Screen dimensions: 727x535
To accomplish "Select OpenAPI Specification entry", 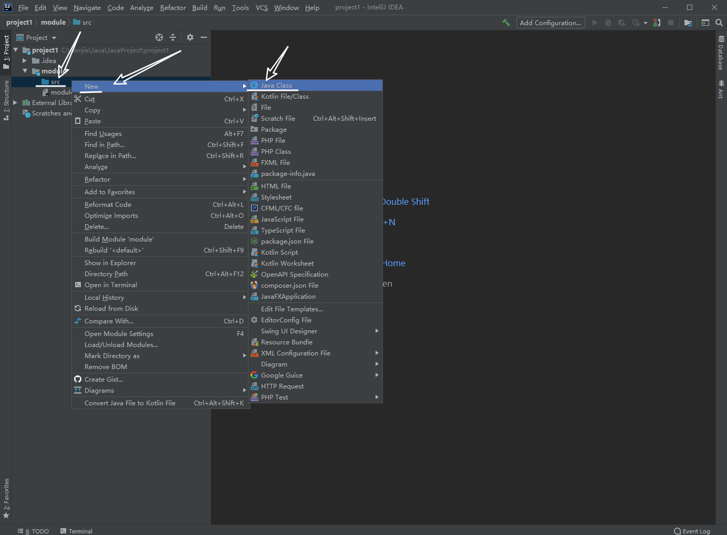I will click(x=315, y=274).
